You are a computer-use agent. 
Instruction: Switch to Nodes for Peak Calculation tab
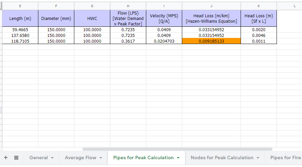[x=225, y=158]
